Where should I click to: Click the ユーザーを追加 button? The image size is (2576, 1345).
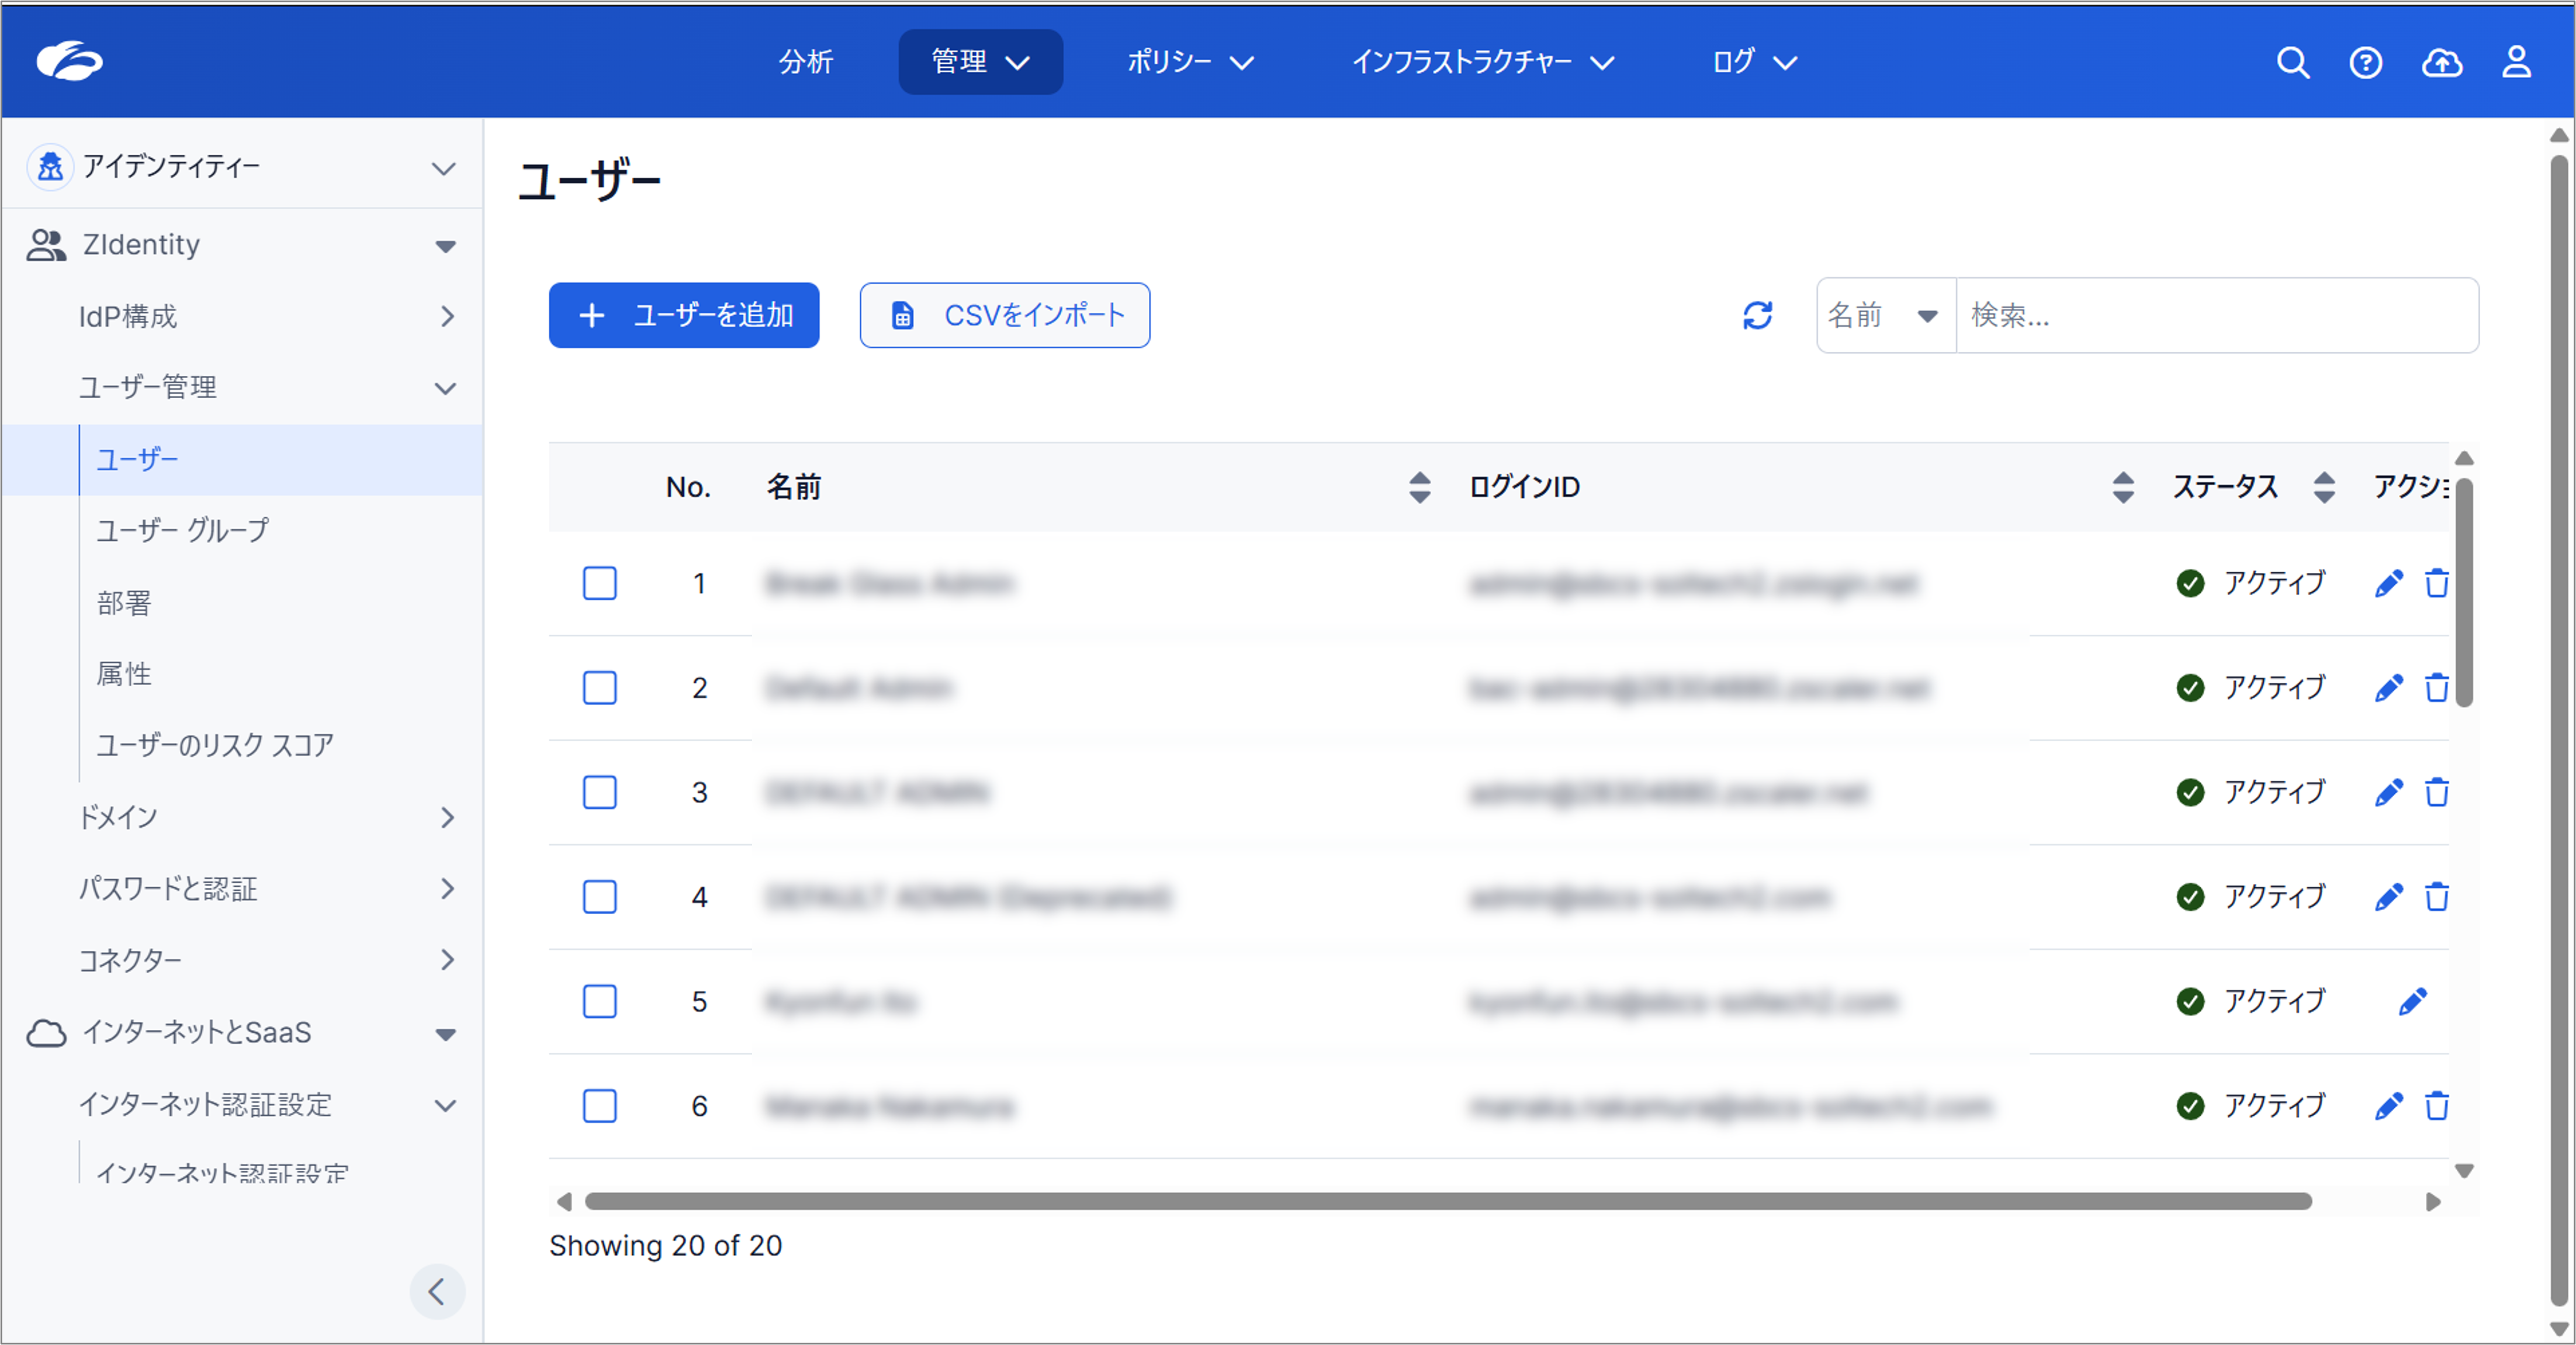point(684,316)
